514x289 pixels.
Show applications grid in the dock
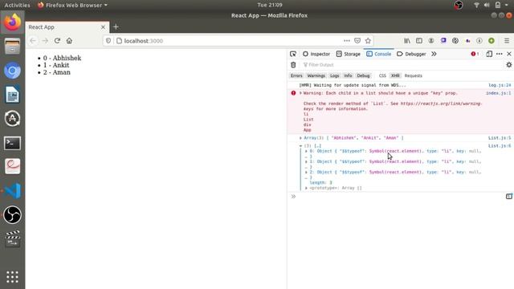tap(13, 277)
